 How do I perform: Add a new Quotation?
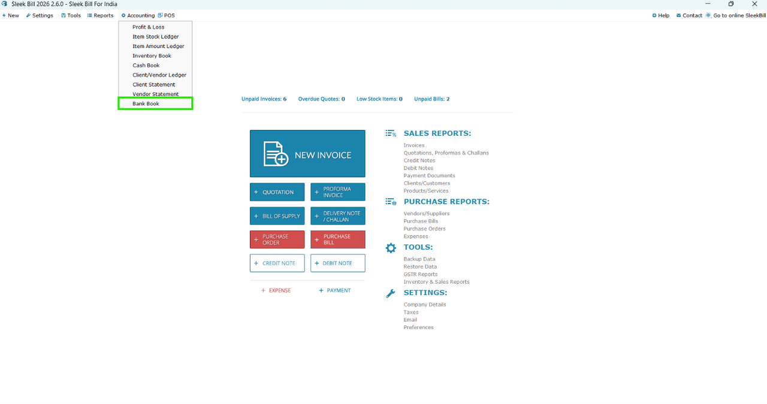point(277,192)
